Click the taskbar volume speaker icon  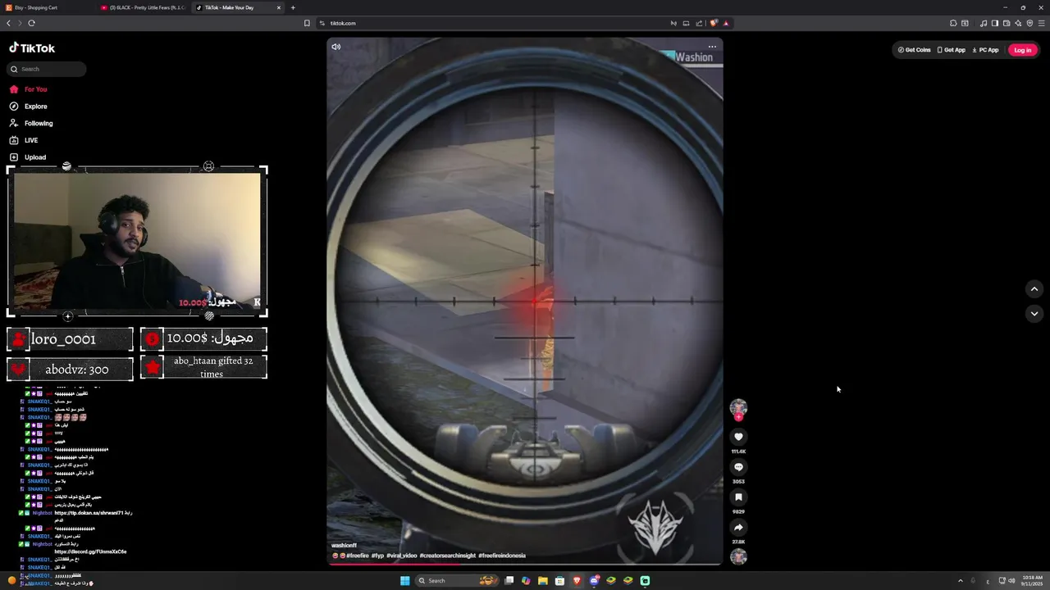click(x=1012, y=581)
